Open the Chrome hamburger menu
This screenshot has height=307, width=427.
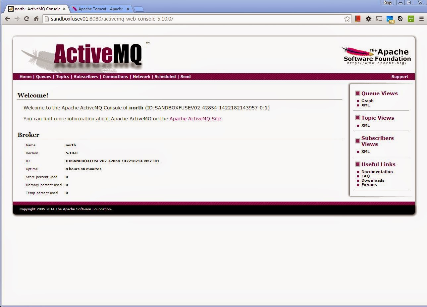click(421, 19)
